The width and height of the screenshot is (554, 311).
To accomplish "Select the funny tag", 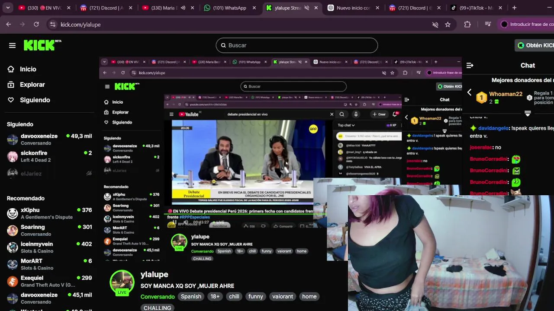I will pyautogui.click(x=255, y=296).
